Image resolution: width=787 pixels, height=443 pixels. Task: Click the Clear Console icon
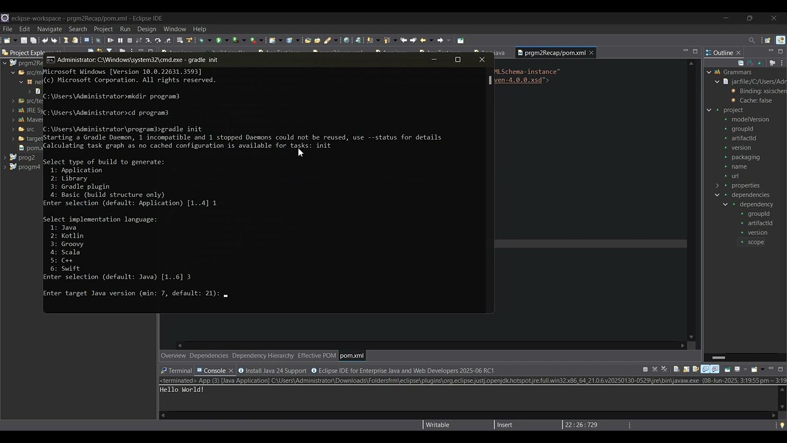676,369
